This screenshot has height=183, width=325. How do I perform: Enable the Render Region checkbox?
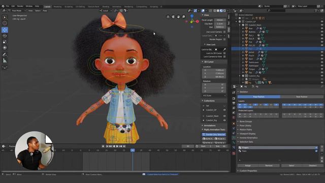pyautogui.click(x=224, y=39)
